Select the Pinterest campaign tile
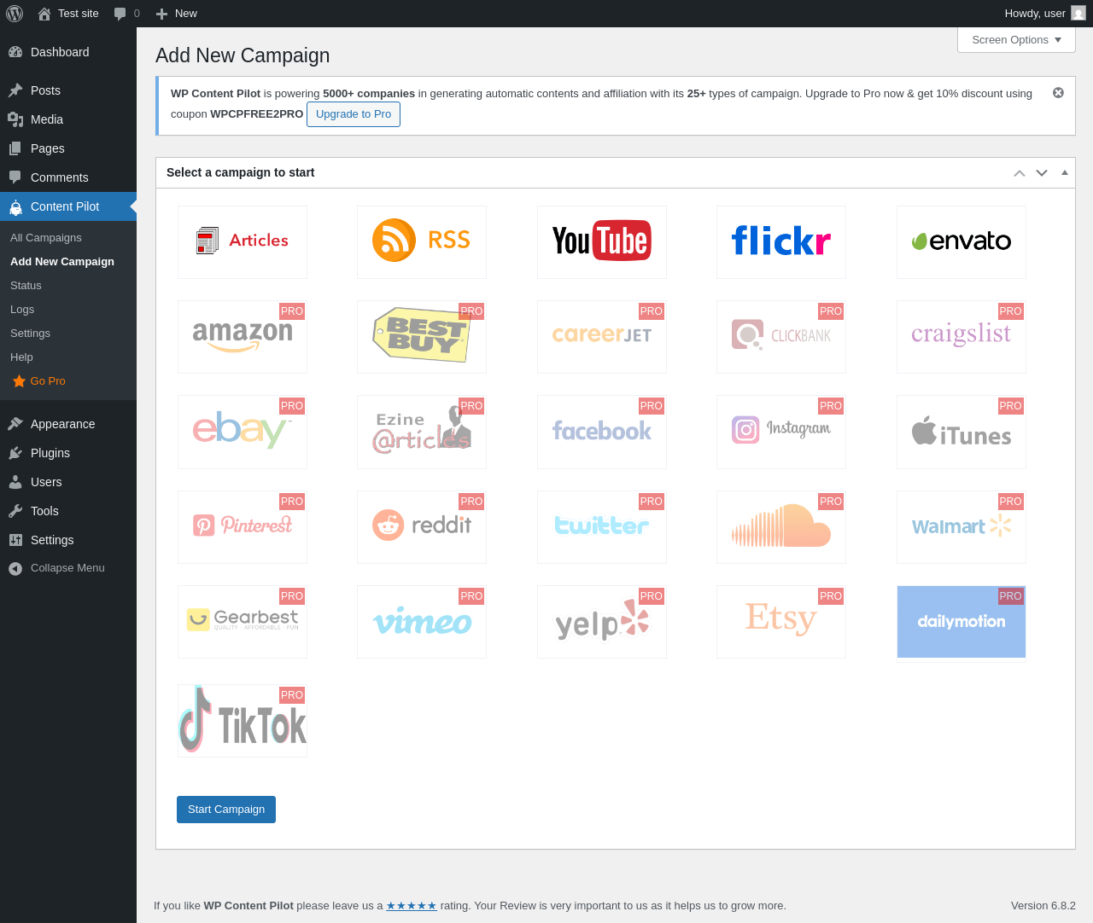This screenshot has width=1093, height=923. [243, 527]
